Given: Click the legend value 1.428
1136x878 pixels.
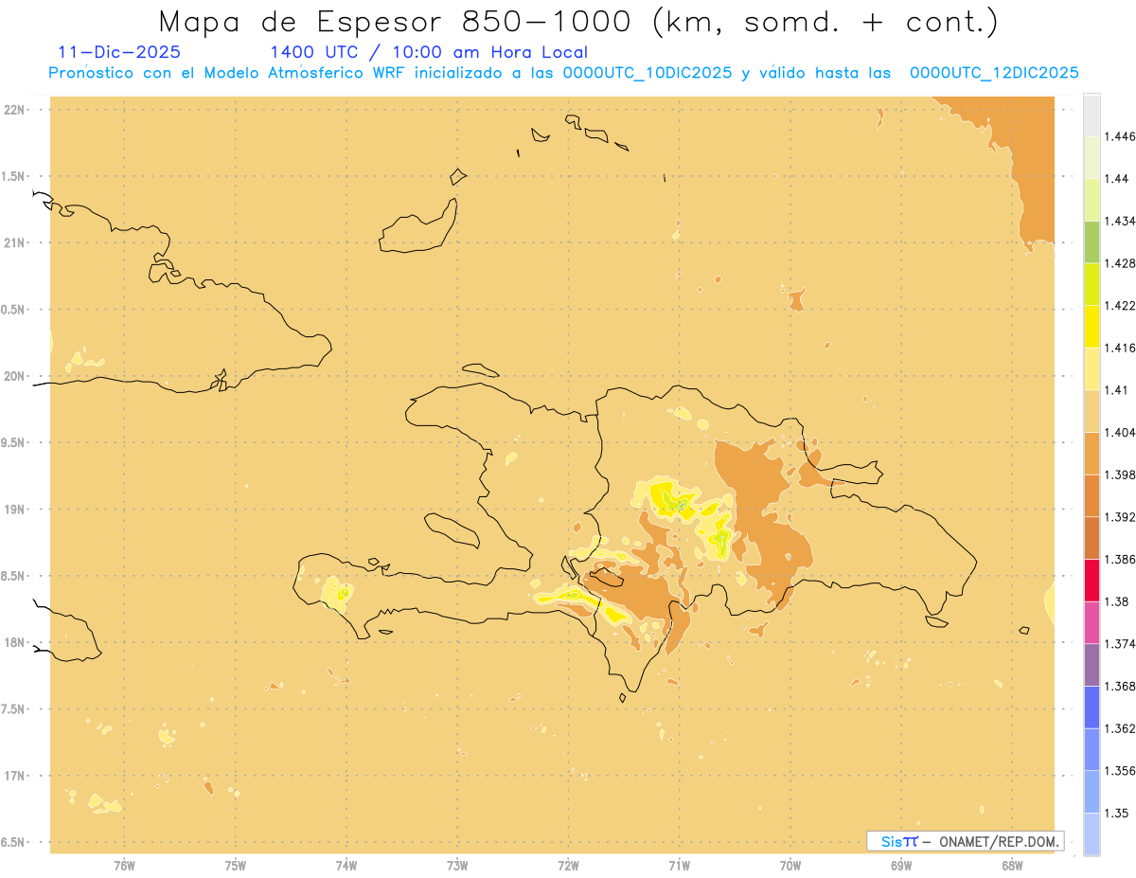Looking at the screenshot, I should tap(1120, 263).
